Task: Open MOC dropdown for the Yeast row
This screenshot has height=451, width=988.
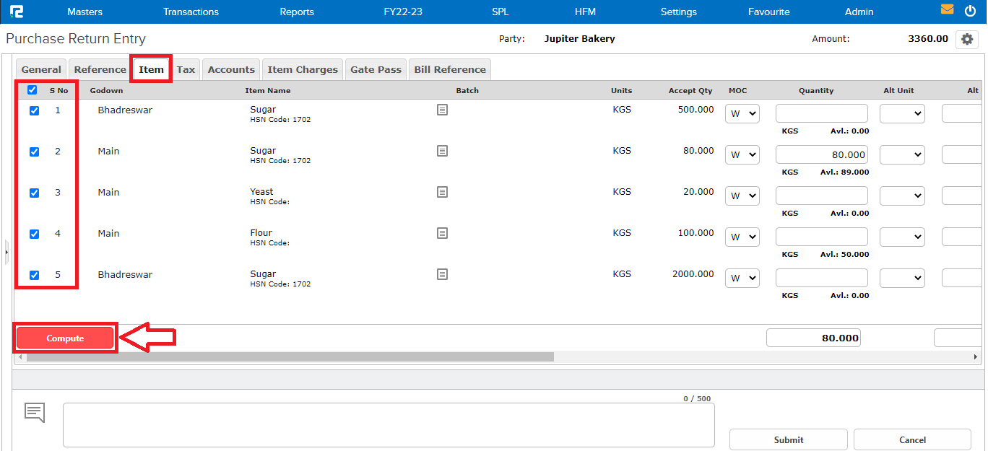Action: click(742, 196)
